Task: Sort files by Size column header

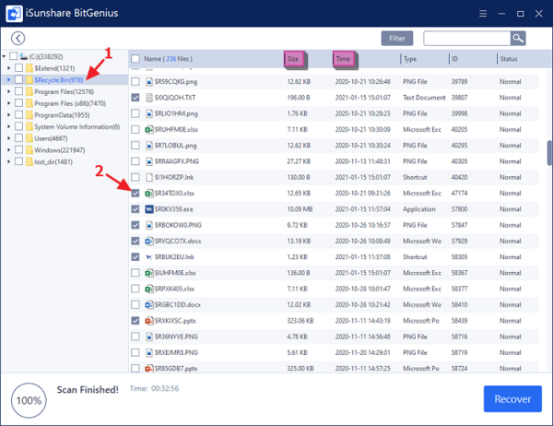Action: [293, 59]
